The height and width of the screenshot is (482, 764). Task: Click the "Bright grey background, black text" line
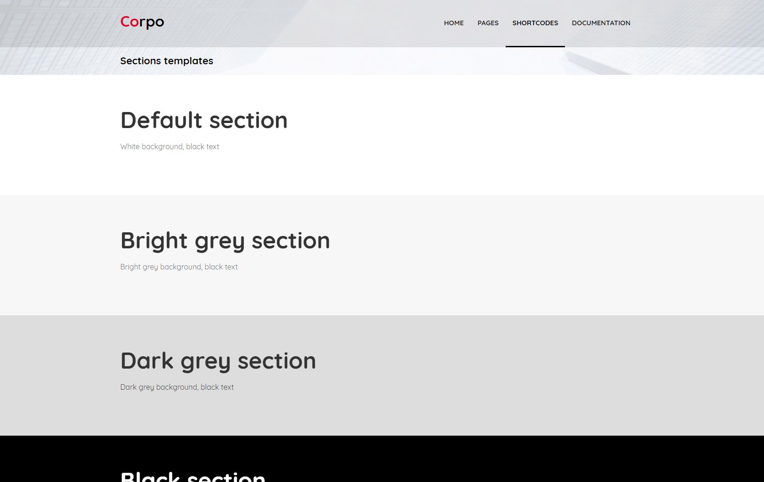[x=179, y=267]
